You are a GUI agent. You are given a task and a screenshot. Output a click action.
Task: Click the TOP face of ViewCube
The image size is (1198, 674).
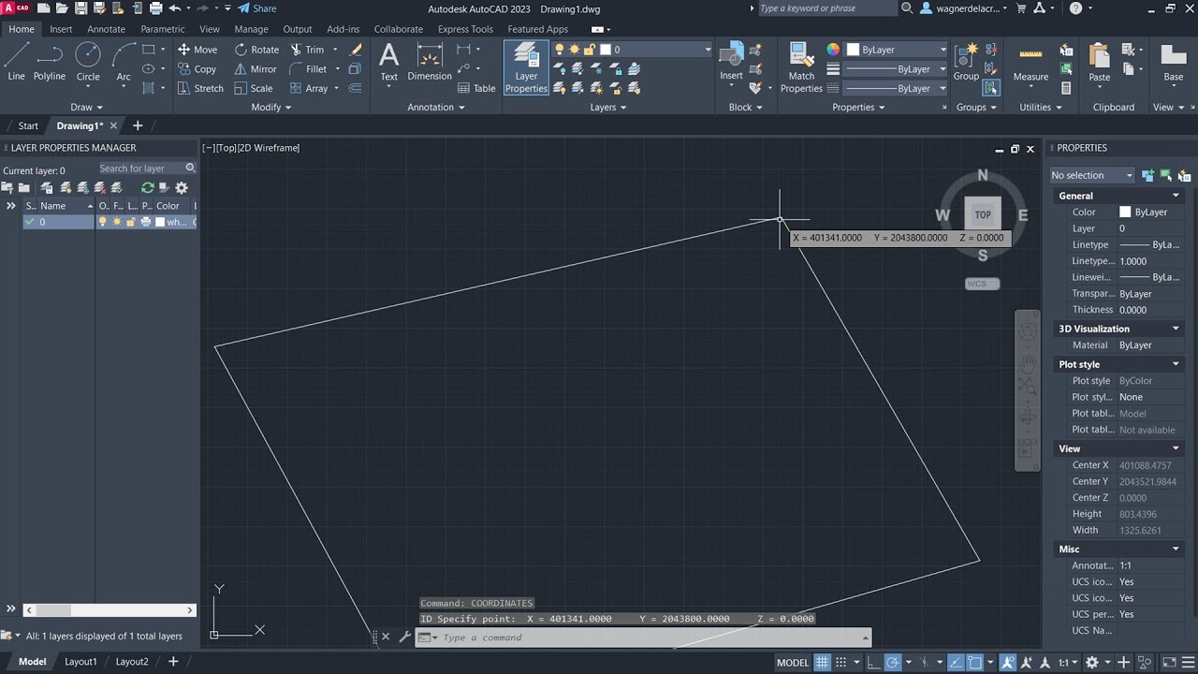click(x=983, y=214)
